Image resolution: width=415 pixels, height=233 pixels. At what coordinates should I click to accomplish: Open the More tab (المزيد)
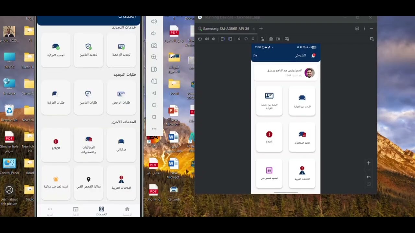point(50,211)
